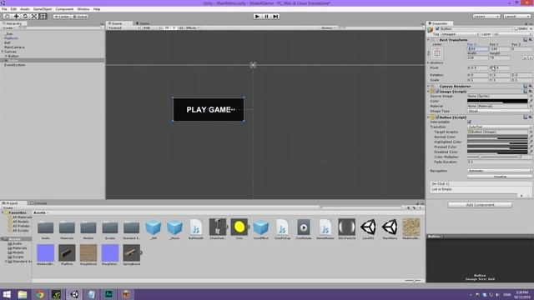Open the File menu
The height and width of the screenshot is (300, 534).
(4, 9)
